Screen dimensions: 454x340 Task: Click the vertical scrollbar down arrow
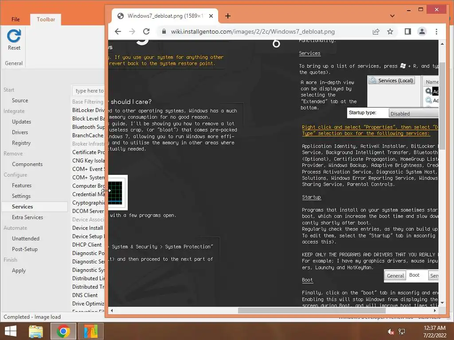tap(442, 303)
